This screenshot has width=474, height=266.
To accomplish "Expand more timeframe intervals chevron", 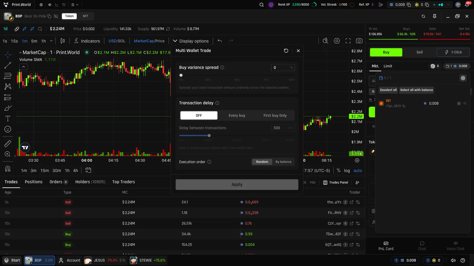I will [51, 41].
